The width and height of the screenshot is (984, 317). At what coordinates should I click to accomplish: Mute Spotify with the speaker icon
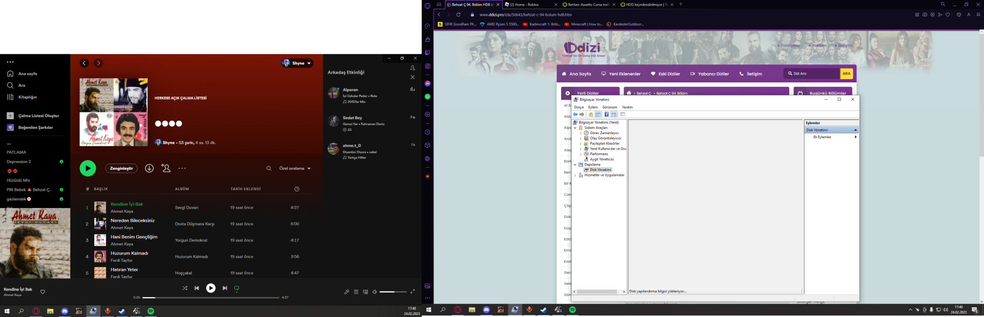pyautogui.click(x=375, y=292)
